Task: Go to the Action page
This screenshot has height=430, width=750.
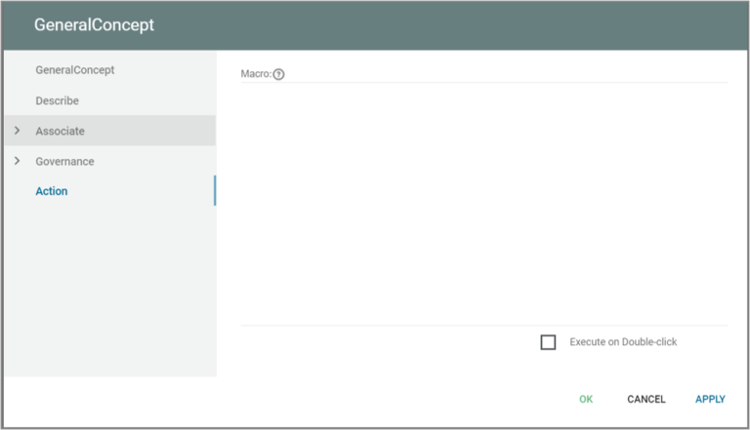Action: point(52,191)
